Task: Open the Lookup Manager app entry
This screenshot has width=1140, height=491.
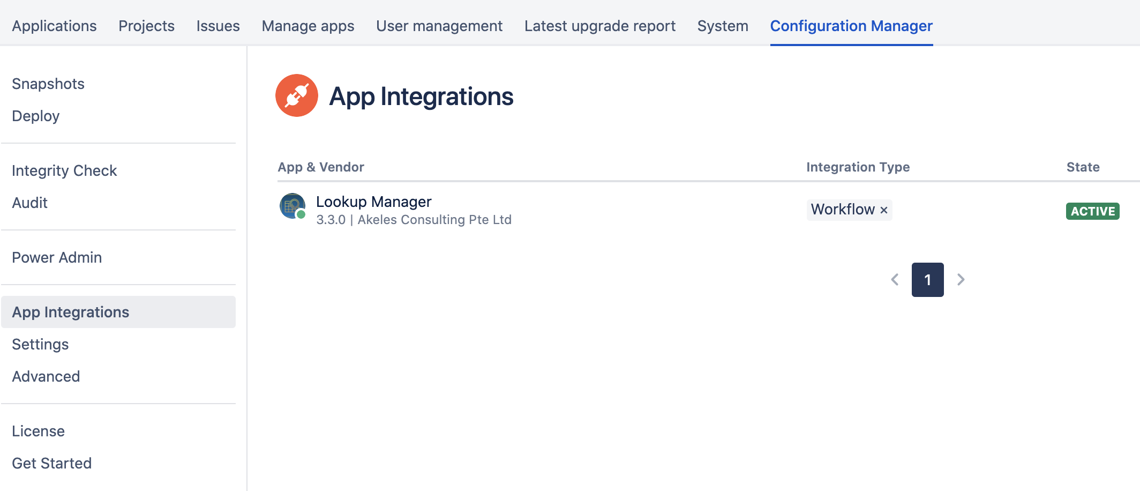Action: (373, 202)
